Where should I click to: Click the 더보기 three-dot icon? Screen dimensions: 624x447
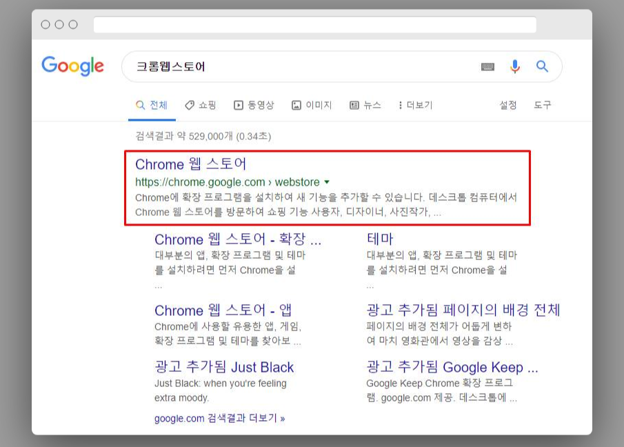click(400, 105)
